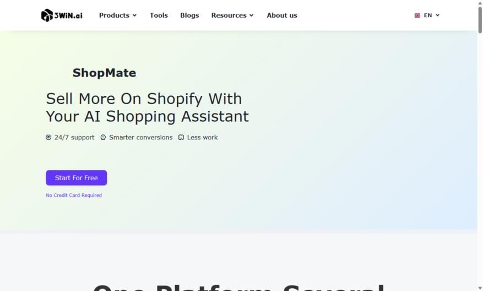The width and height of the screenshot is (483, 291).
Task: Click the Less work text
Action: click(202, 137)
